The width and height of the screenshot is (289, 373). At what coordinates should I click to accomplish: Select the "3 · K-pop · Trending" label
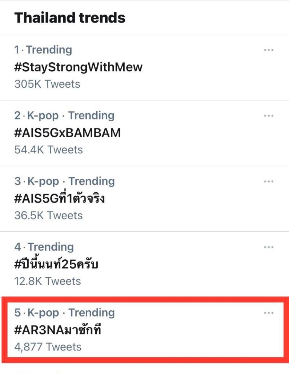pos(64,181)
